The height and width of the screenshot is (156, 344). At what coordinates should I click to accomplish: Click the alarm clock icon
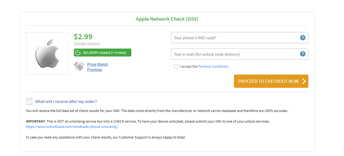30,101
